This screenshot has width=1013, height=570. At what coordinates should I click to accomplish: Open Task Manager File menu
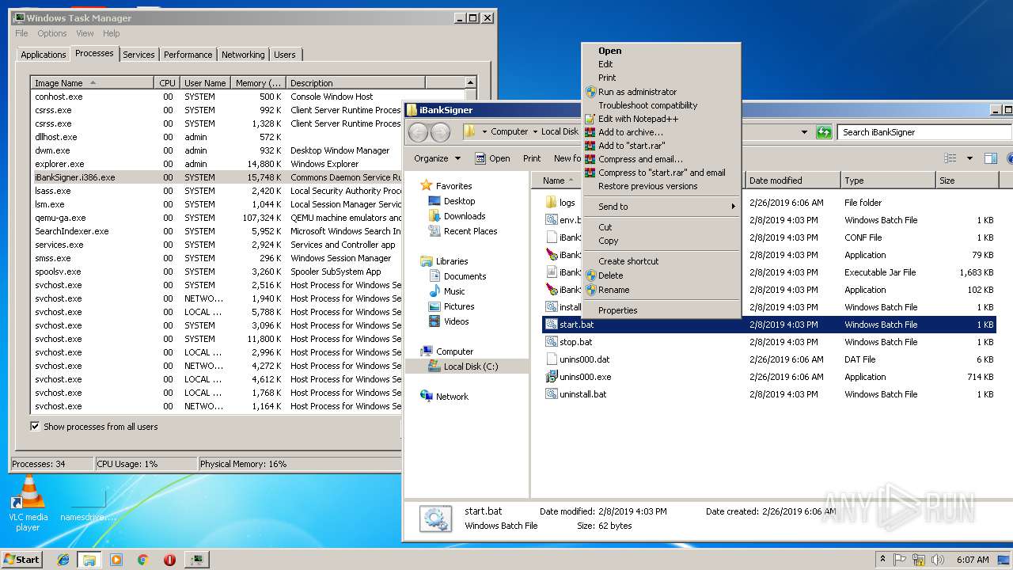(21, 33)
